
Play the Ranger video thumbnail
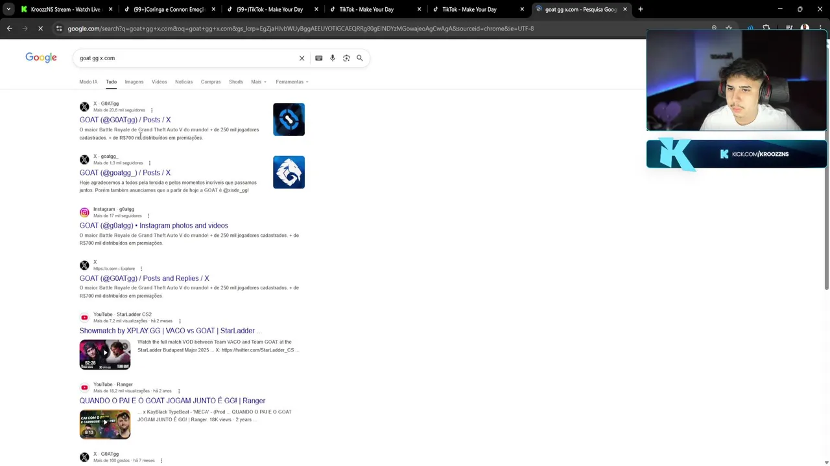(x=105, y=424)
